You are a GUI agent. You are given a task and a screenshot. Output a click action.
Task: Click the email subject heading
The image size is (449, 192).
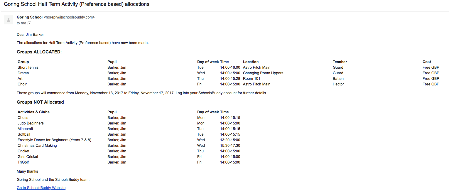pos(77,4)
